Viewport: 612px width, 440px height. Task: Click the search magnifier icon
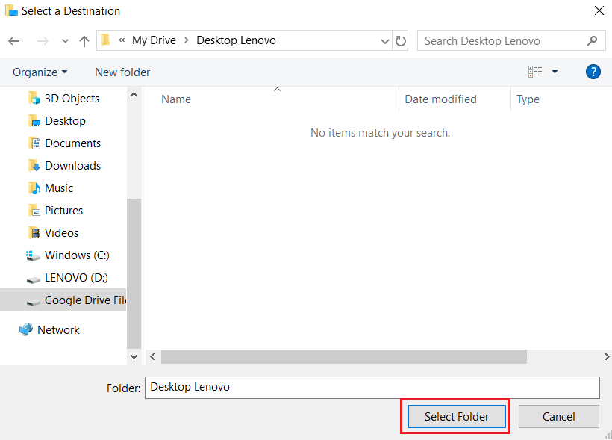tap(592, 40)
